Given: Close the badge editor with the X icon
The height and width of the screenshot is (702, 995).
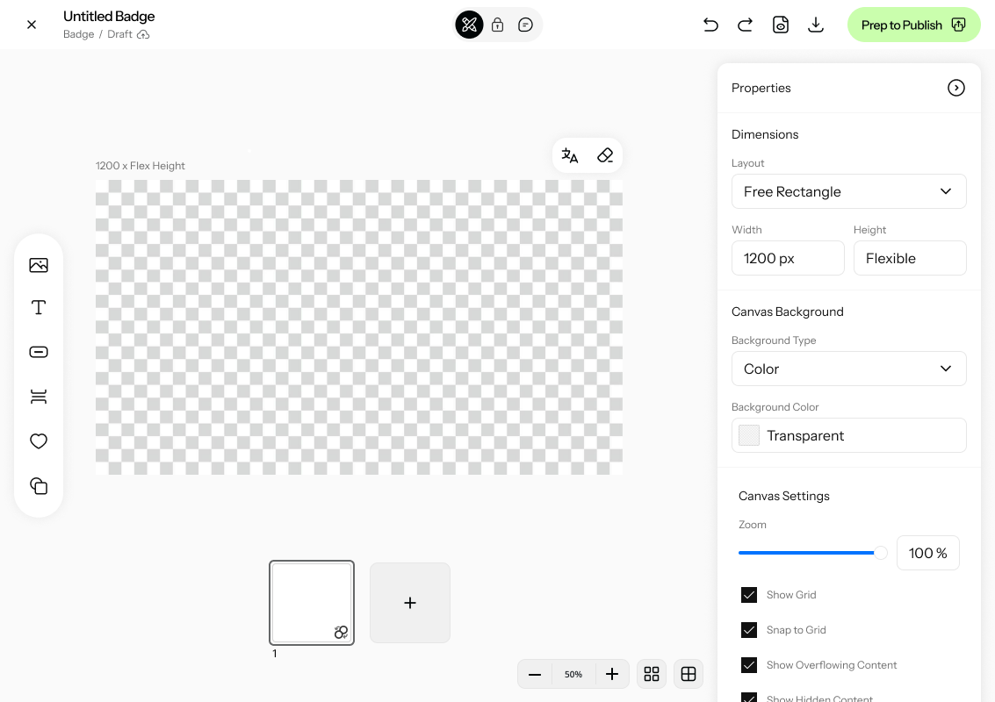Looking at the screenshot, I should tap(32, 25).
